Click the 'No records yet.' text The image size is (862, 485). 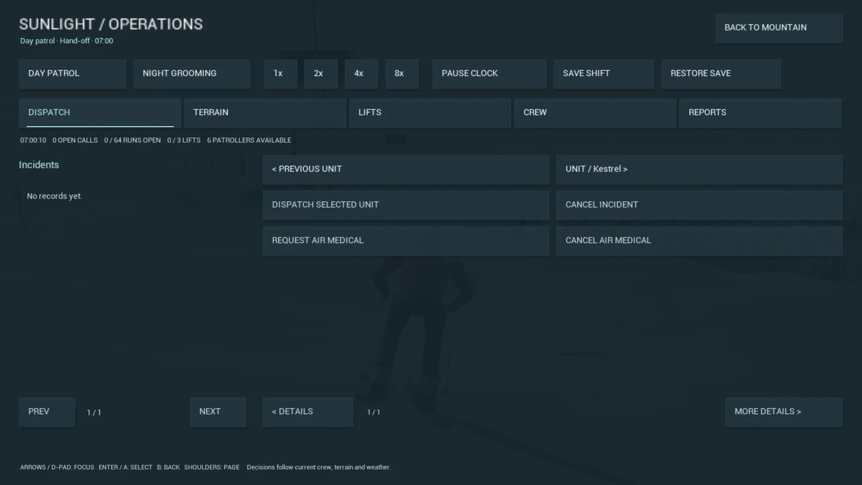[54, 196]
